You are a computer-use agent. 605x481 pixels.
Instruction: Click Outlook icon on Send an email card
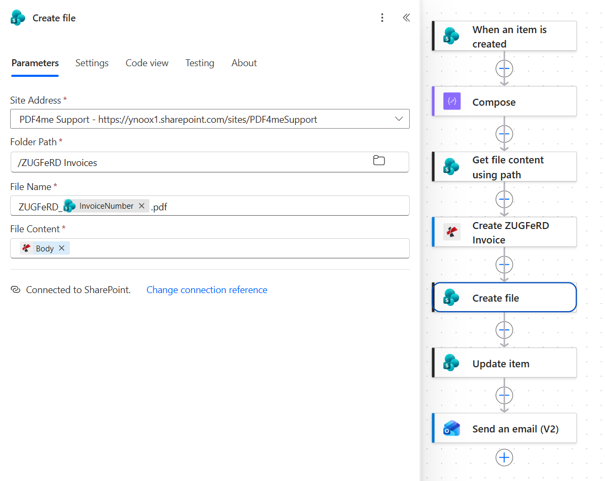(x=452, y=428)
